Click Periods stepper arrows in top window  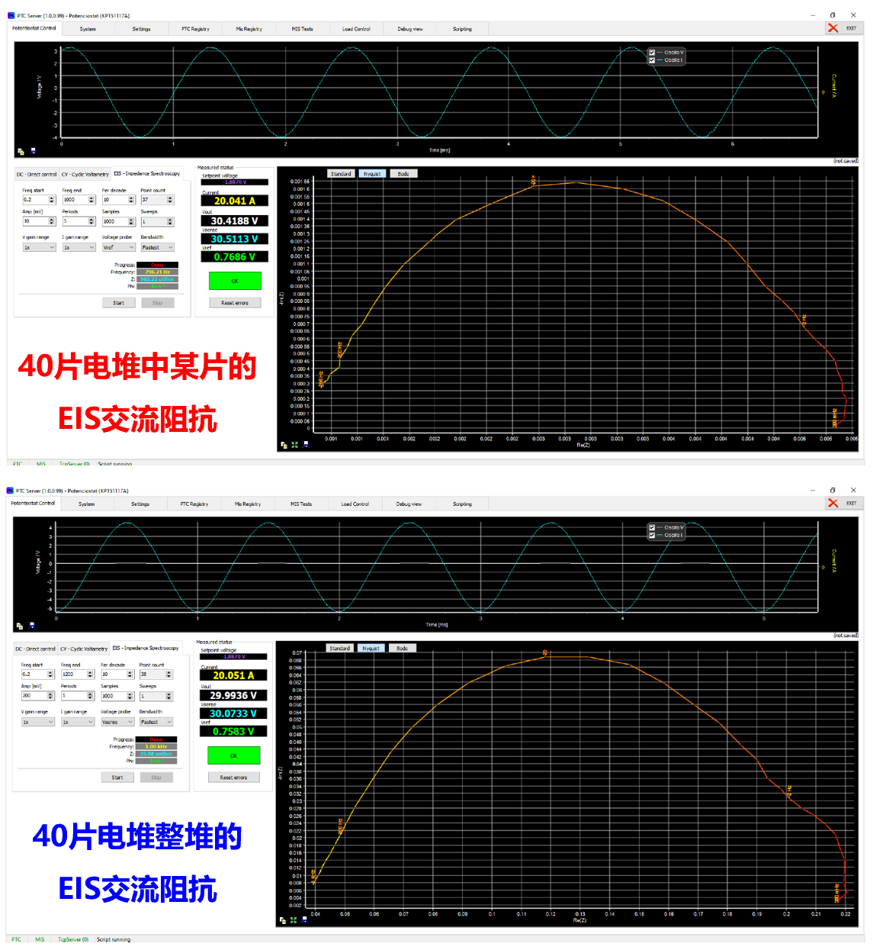tap(91, 221)
